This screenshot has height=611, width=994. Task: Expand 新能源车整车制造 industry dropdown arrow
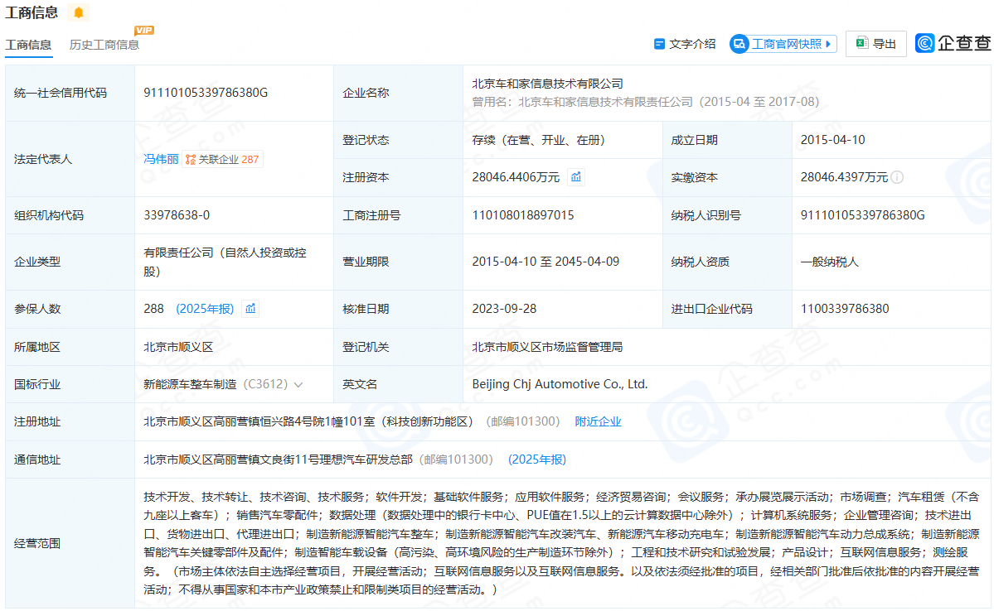[x=298, y=384]
